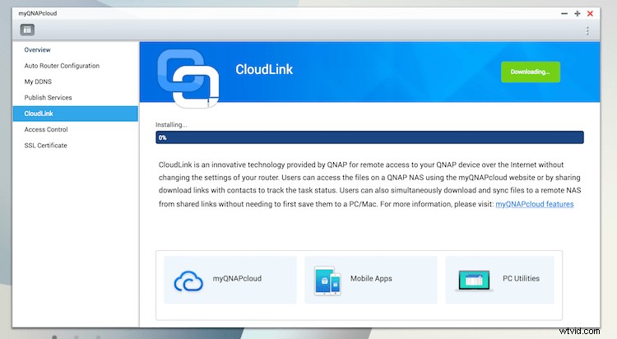Click the myQNAPcloud cloud icon

(x=188, y=281)
